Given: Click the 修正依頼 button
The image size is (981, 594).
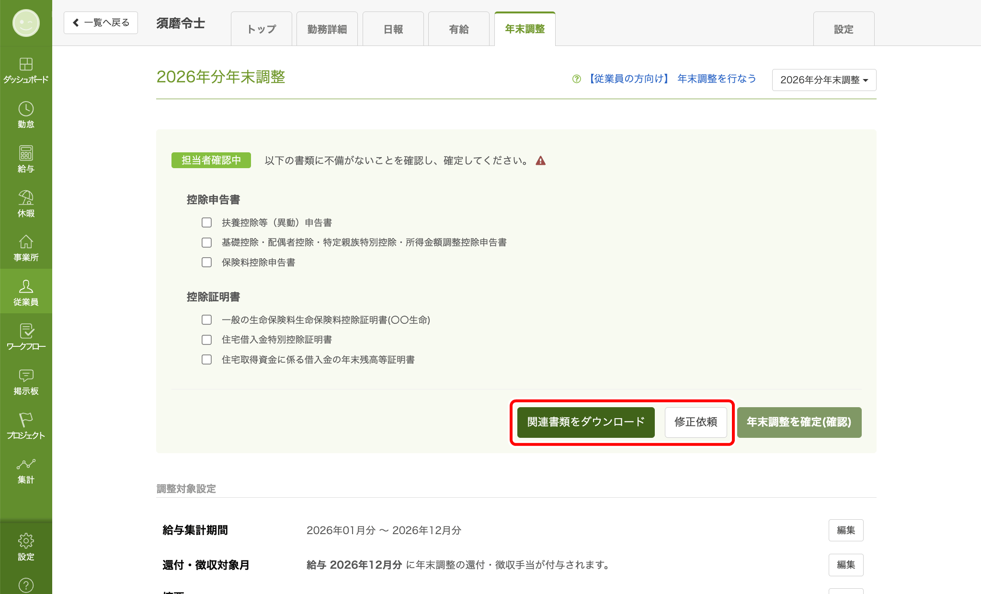Looking at the screenshot, I should coord(696,422).
